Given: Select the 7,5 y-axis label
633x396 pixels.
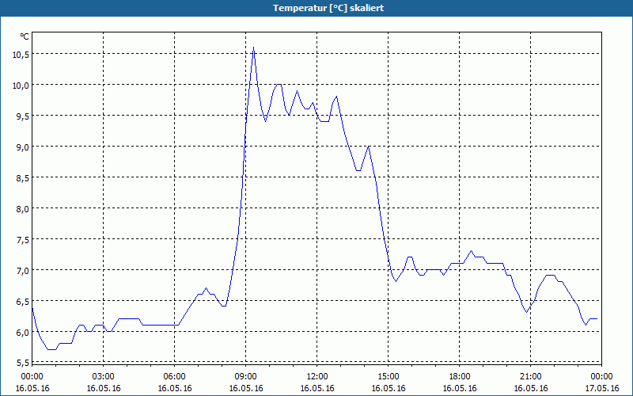Looking at the screenshot, I should coord(23,240).
